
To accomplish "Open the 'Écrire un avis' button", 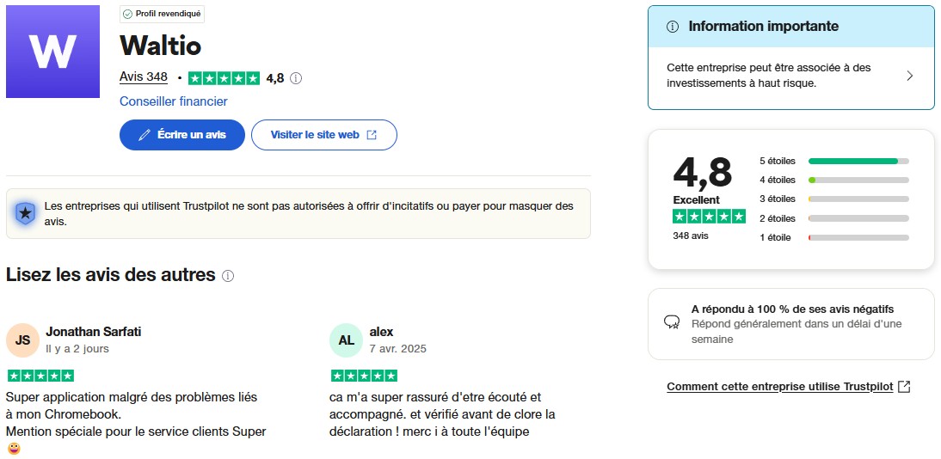I will tap(182, 135).
